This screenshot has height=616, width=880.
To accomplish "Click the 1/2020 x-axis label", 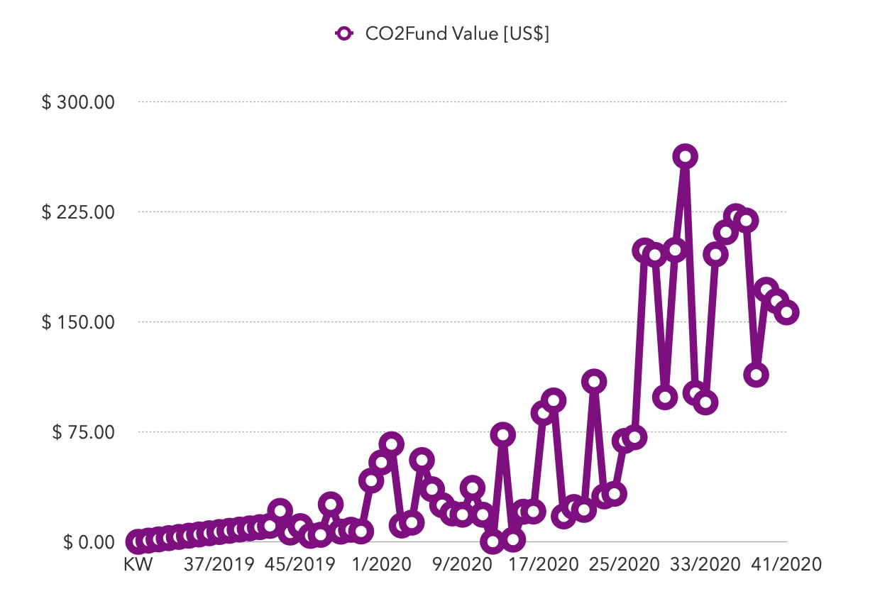I will tap(381, 564).
